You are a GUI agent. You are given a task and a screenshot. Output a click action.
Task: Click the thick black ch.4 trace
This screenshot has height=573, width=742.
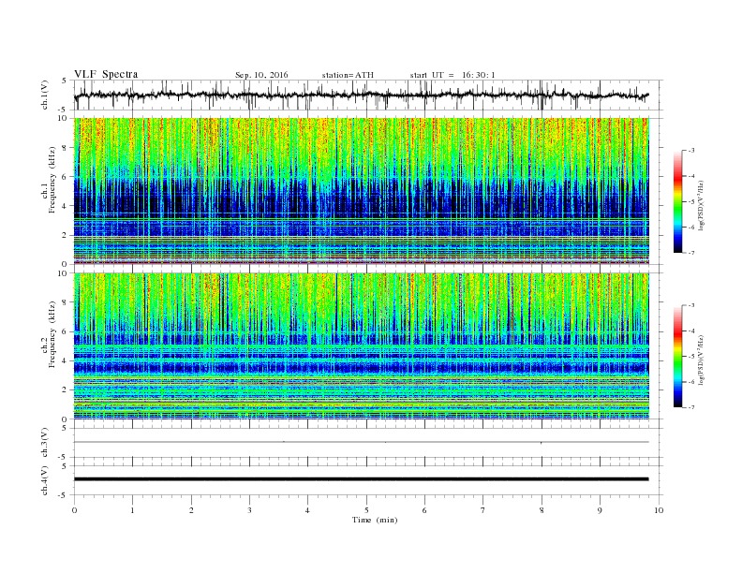click(x=361, y=479)
